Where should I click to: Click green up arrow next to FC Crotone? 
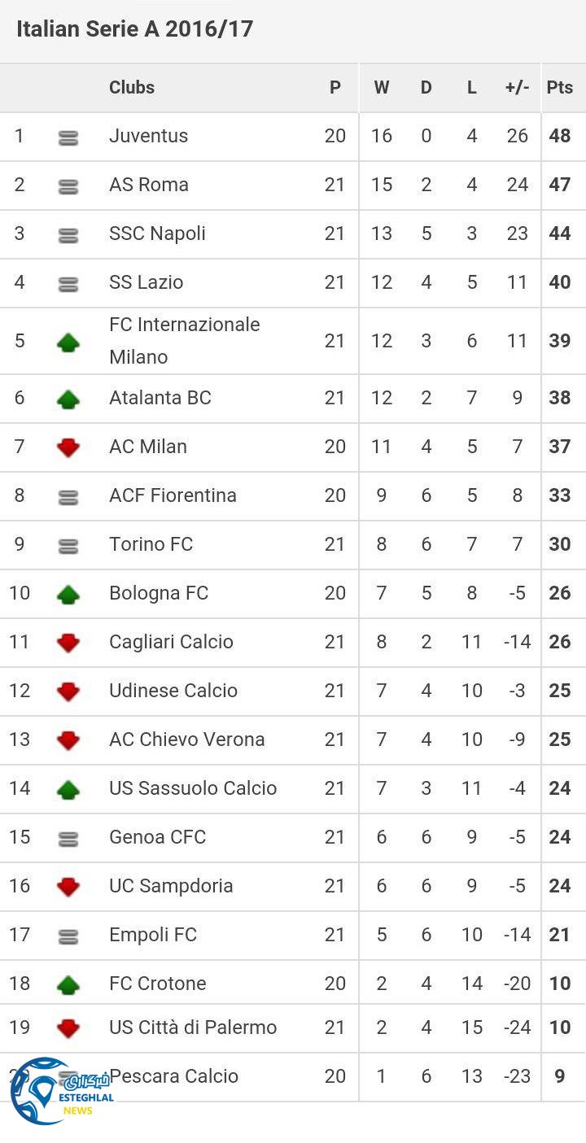click(68, 984)
